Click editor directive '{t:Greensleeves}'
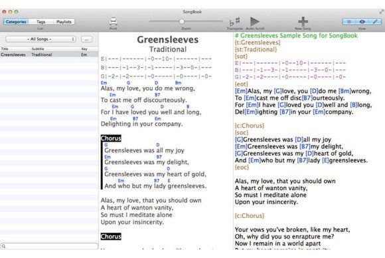The width and height of the screenshot is (385, 258). tap(258, 43)
